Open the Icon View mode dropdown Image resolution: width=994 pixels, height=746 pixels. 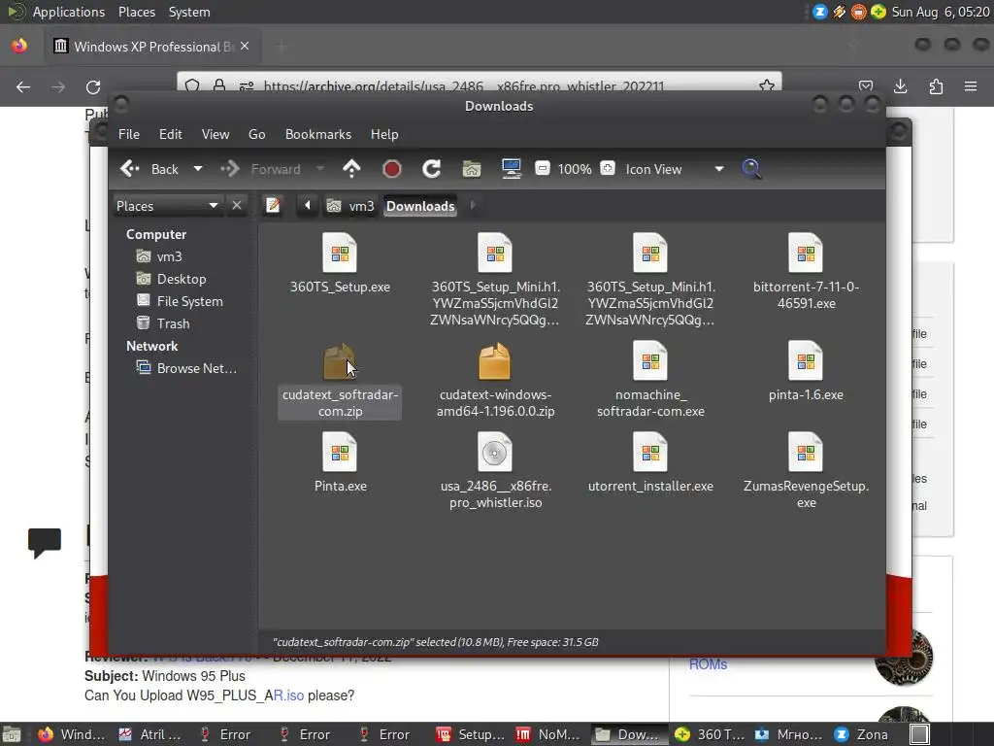coord(675,169)
